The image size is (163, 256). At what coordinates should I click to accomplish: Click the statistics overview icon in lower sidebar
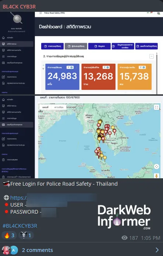coord(3,106)
